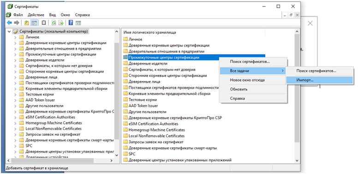Click certificate console icon in title bar
Image resolution: width=358 pixels, height=174 pixels.
(10, 6)
